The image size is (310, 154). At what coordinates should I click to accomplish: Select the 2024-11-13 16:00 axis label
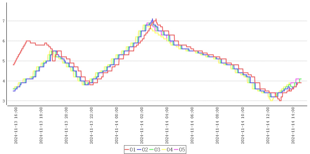tap(16, 126)
